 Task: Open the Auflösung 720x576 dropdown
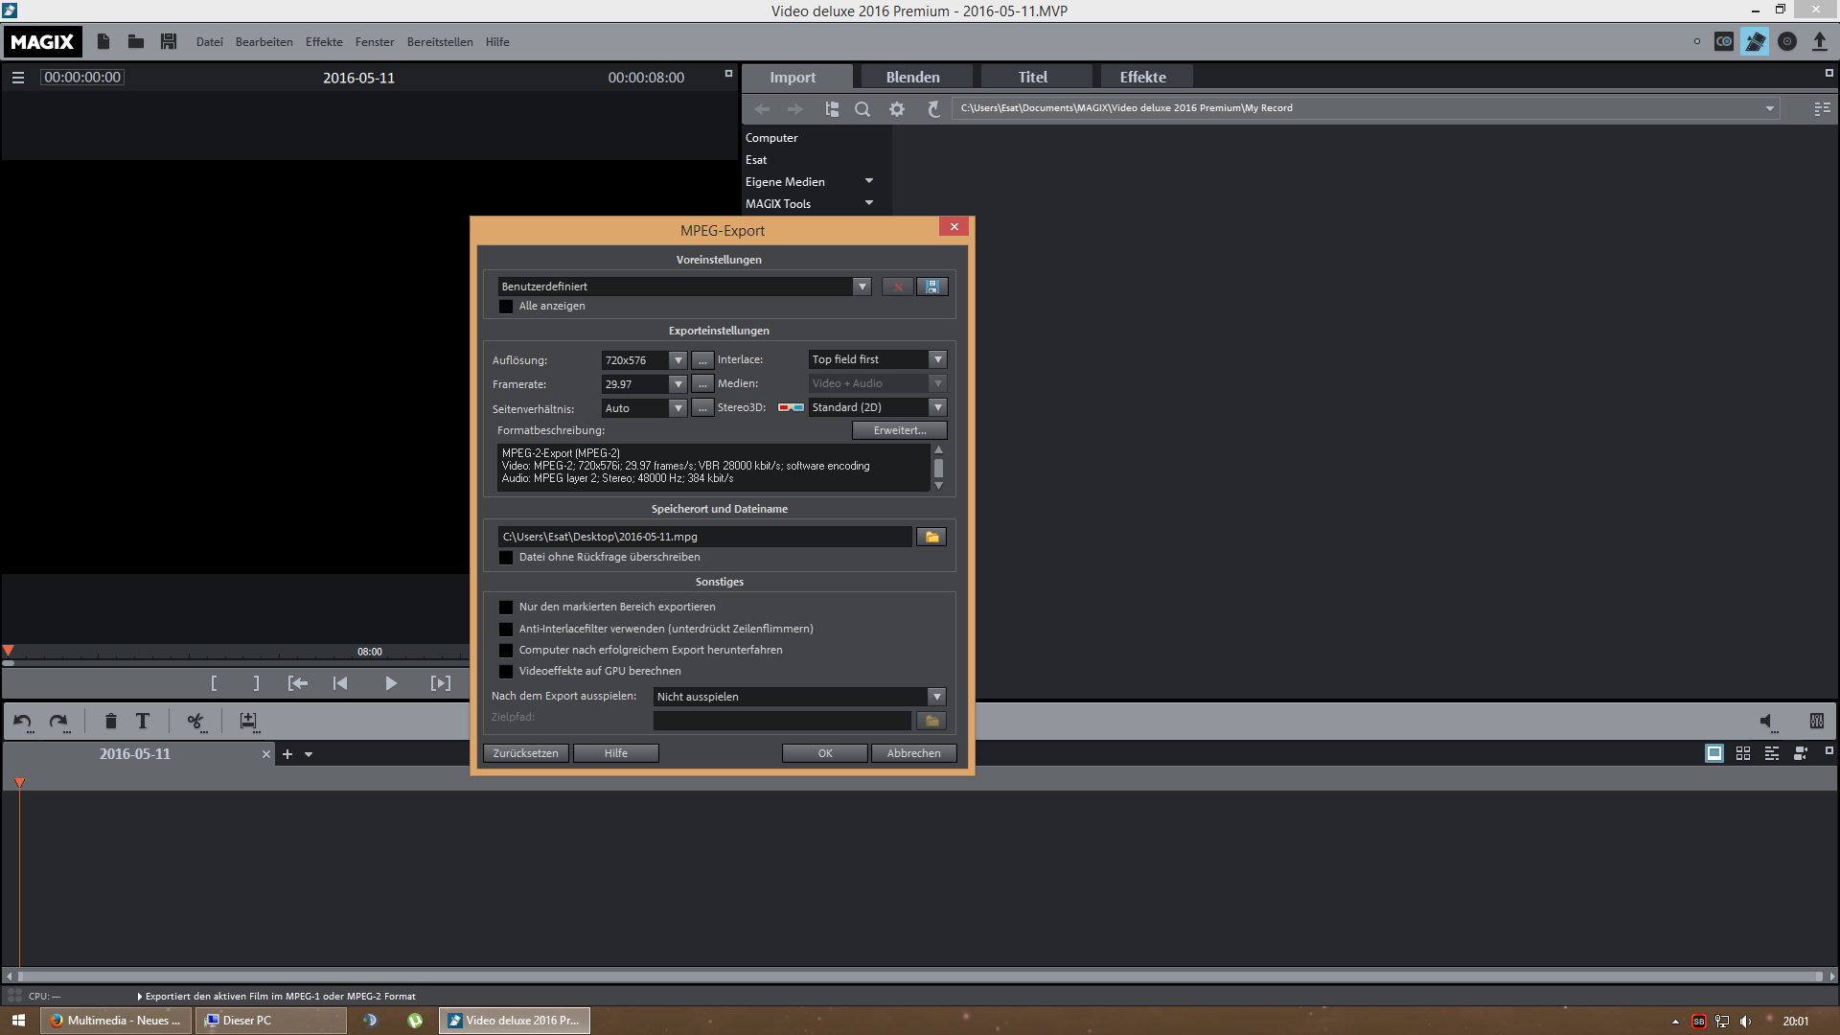678,360
